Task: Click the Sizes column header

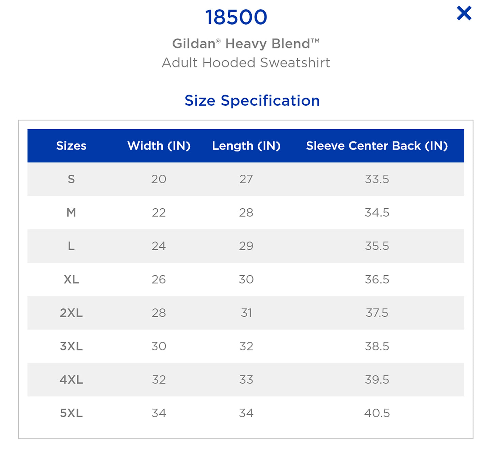Action: click(x=71, y=146)
